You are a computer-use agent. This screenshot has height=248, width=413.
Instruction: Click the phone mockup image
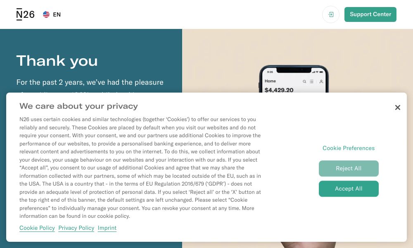[294, 79]
